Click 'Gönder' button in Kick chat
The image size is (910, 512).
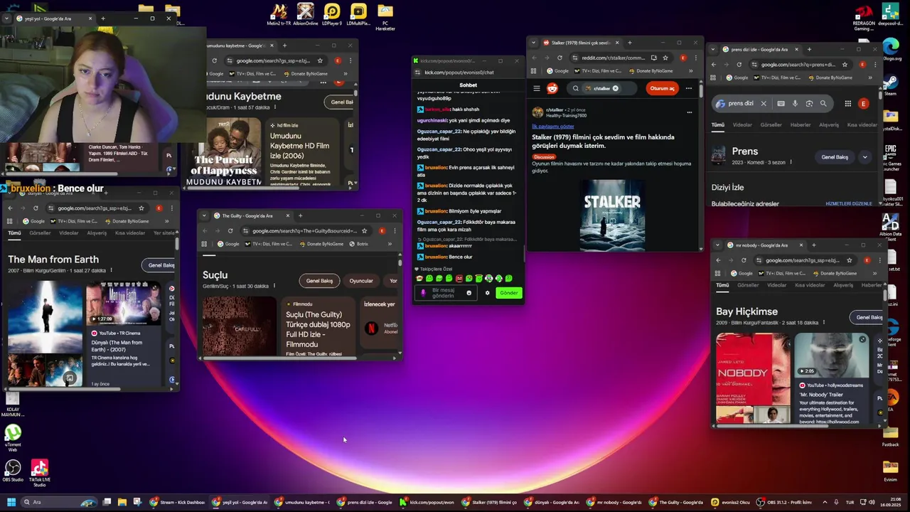tap(508, 293)
